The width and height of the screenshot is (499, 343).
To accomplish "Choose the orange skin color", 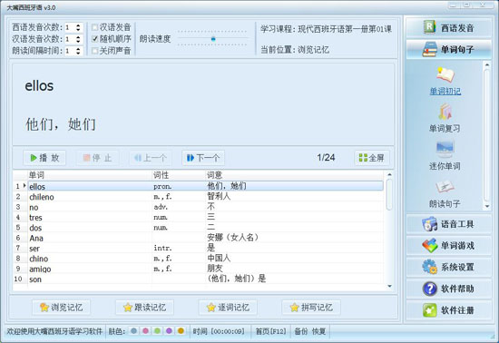I will coord(181,331).
